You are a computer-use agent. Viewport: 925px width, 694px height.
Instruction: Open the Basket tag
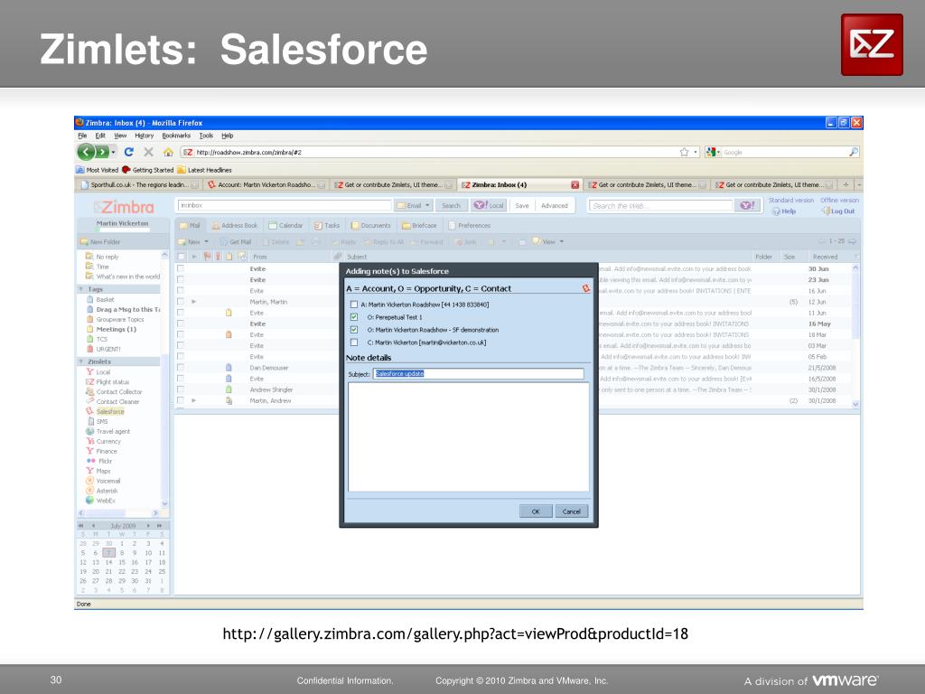click(105, 299)
